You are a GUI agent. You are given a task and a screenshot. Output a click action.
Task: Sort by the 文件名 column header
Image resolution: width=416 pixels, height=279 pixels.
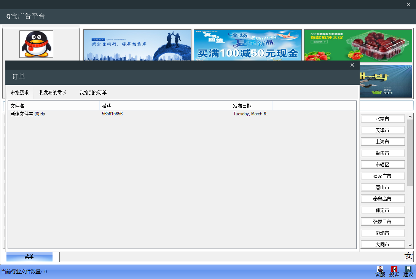pos(53,106)
